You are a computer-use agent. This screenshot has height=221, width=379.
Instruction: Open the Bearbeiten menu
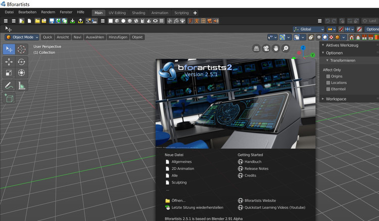tap(27, 12)
